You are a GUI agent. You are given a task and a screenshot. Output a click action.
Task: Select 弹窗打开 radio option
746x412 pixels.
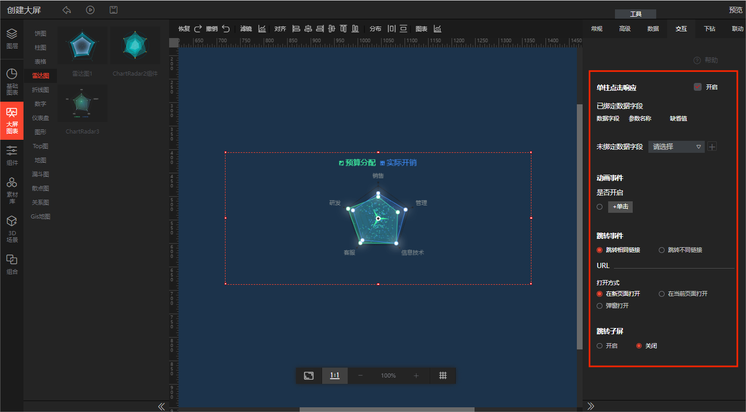[x=600, y=306]
